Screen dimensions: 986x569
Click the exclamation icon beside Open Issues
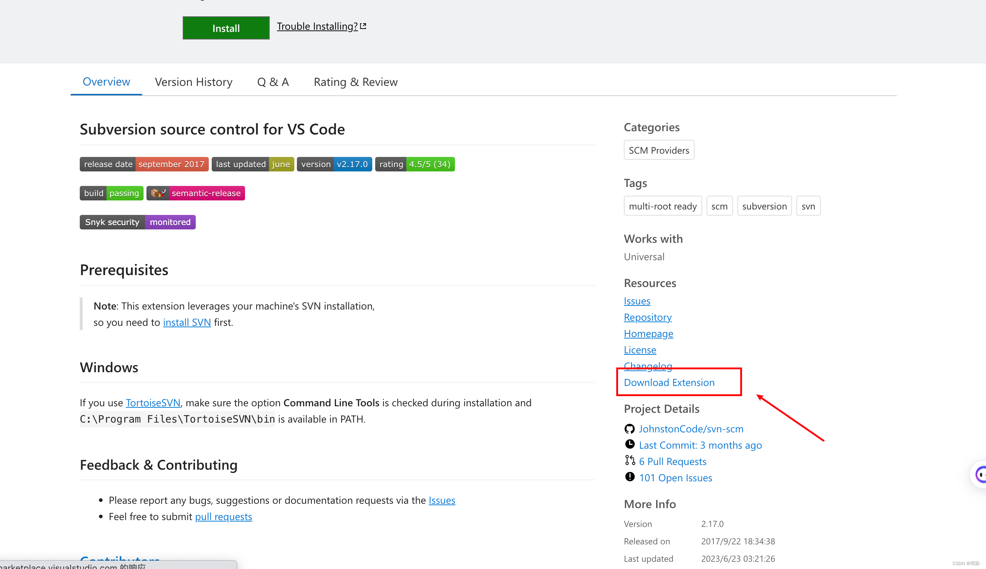(x=629, y=477)
